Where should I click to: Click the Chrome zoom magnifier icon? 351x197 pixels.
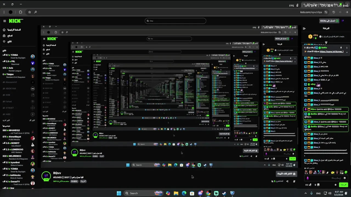coord(36,12)
